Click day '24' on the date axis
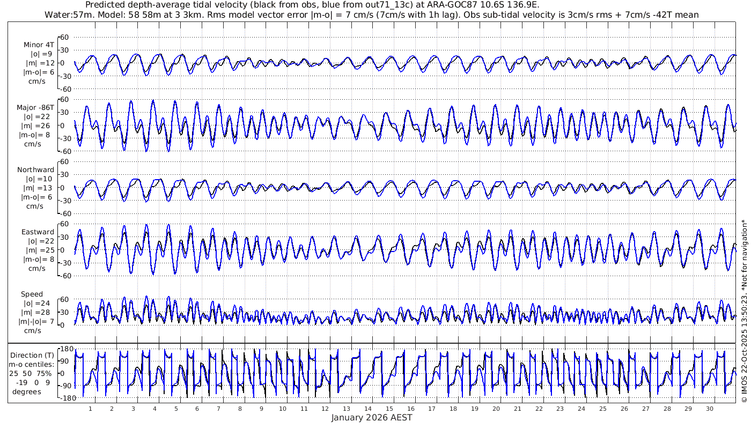 pyautogui.click(x=581, y=408)
